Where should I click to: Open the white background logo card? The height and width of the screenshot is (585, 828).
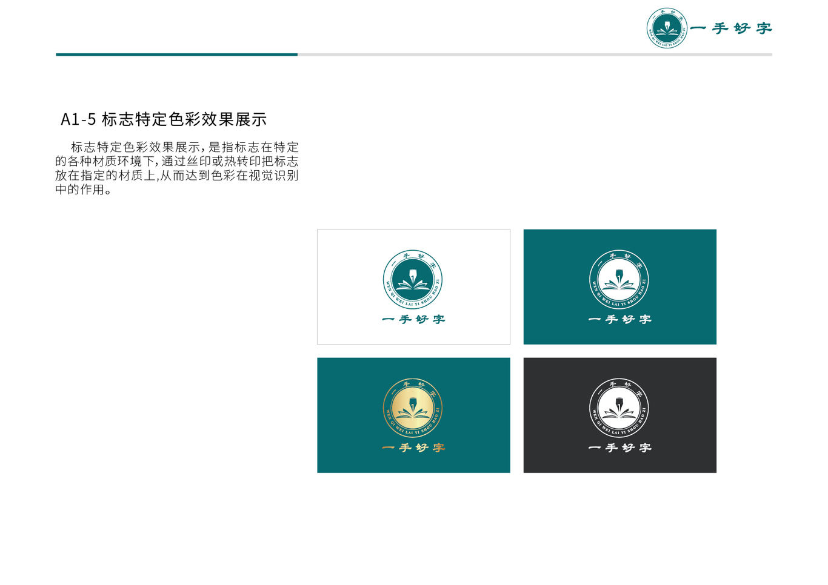(413, 287)
